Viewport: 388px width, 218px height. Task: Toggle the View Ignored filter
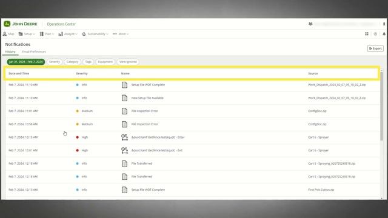click(128, 62)
